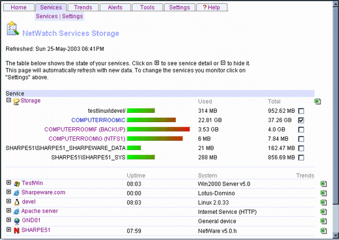339x240 pixels.
Task: Expand the Apache server service details
Action: (9, 211)
